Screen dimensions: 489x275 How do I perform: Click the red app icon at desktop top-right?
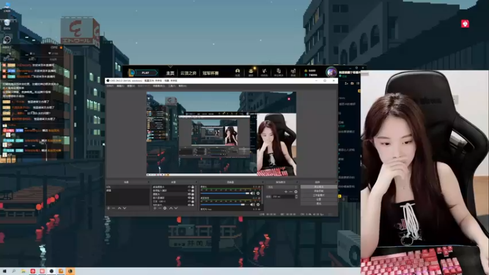point(465,23)
